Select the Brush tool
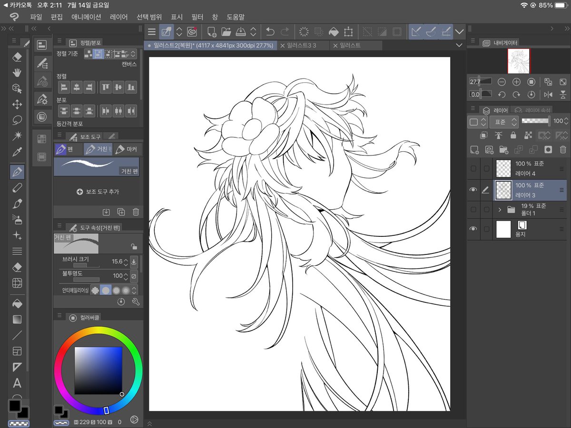The height and width of the screenshot is (428, 571). tap(17, 204)
